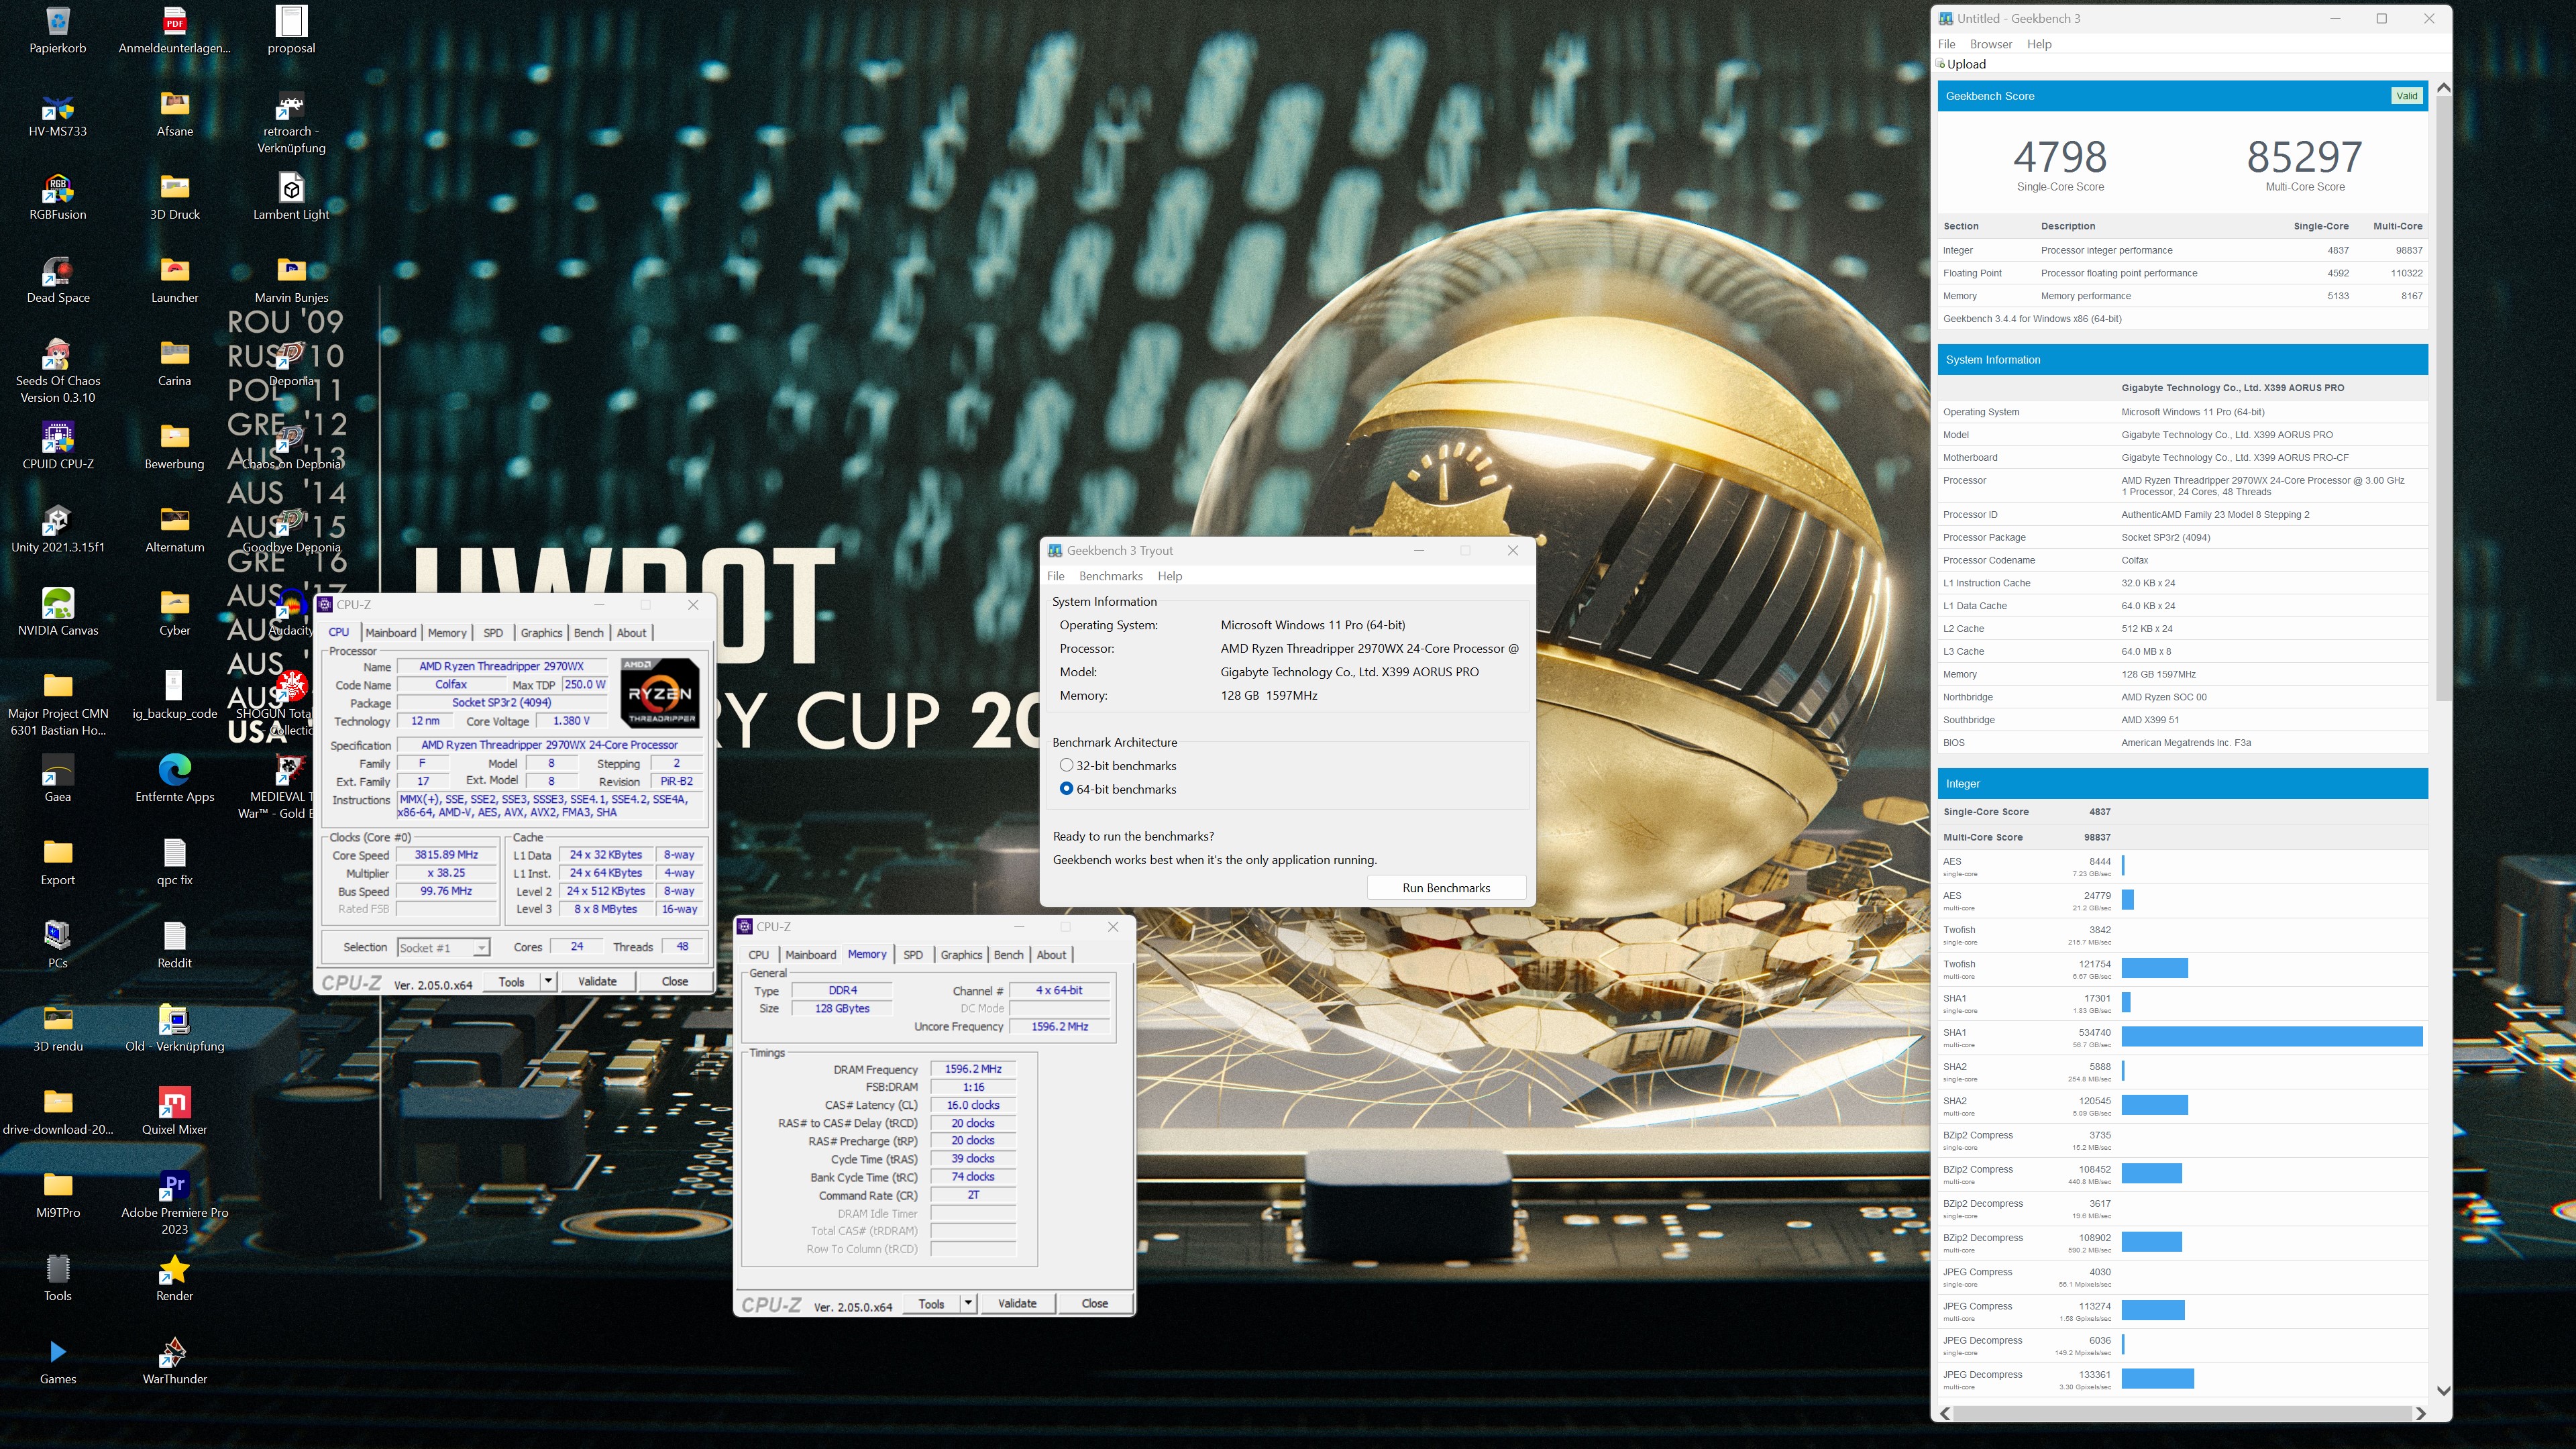2576x1449 pixels.
Task: Open SPD tab in lower CPU-Z window
Action: (x=913, y=955)
